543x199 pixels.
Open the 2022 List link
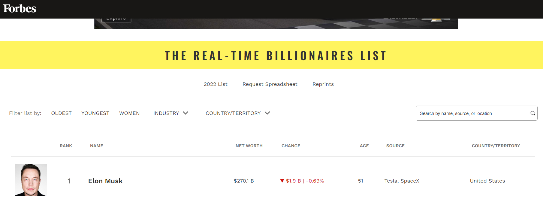point(216,84)
